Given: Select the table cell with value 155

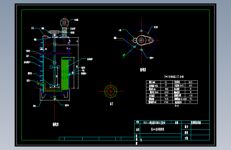Looking at the screenshot, I should [191, 99].
